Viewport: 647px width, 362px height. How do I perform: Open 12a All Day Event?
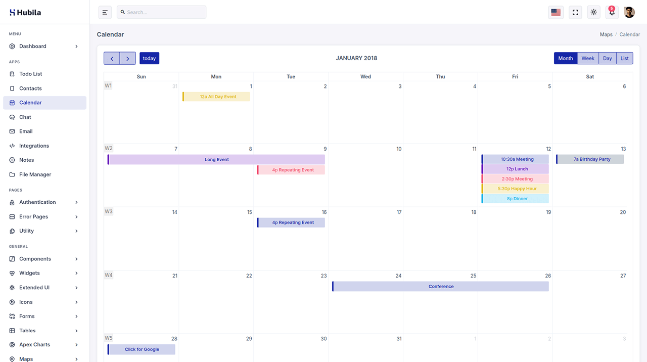coord(216,97)
